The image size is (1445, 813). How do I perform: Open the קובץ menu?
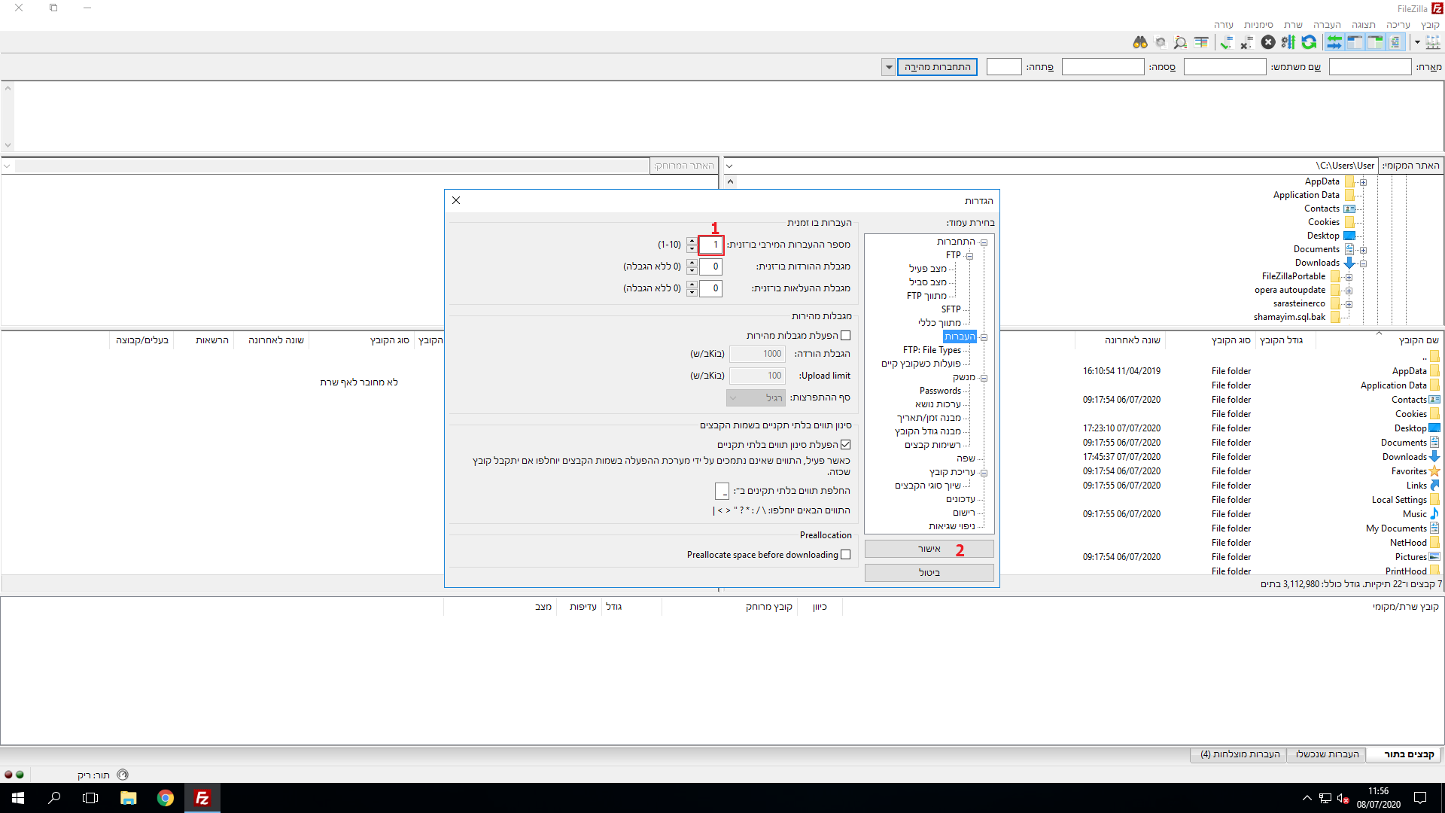(x=1430, y=25)
